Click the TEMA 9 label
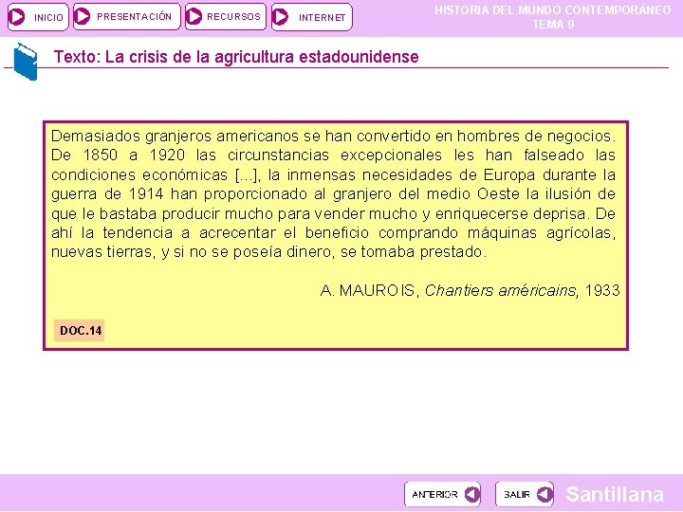 click(554, 25)
